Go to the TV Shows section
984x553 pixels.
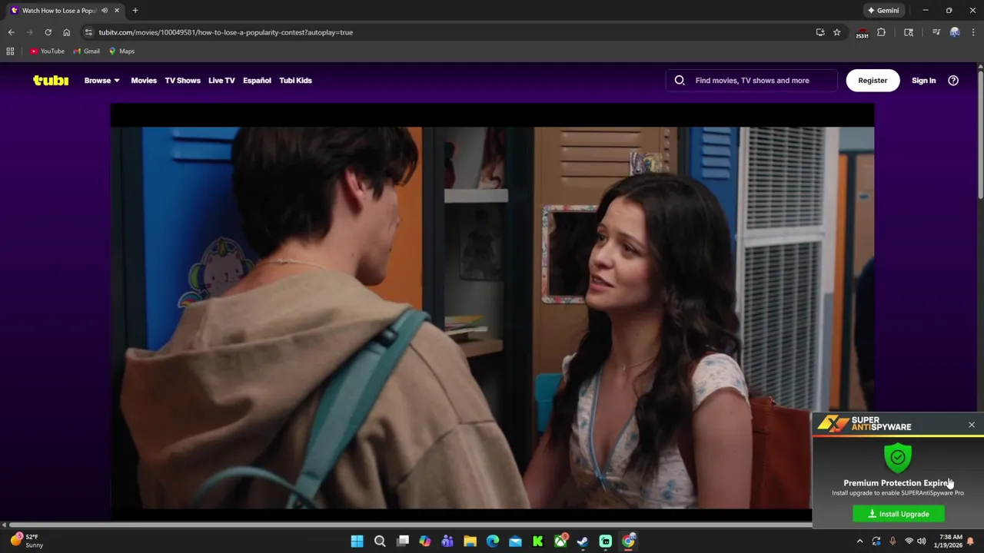[182, 80]
